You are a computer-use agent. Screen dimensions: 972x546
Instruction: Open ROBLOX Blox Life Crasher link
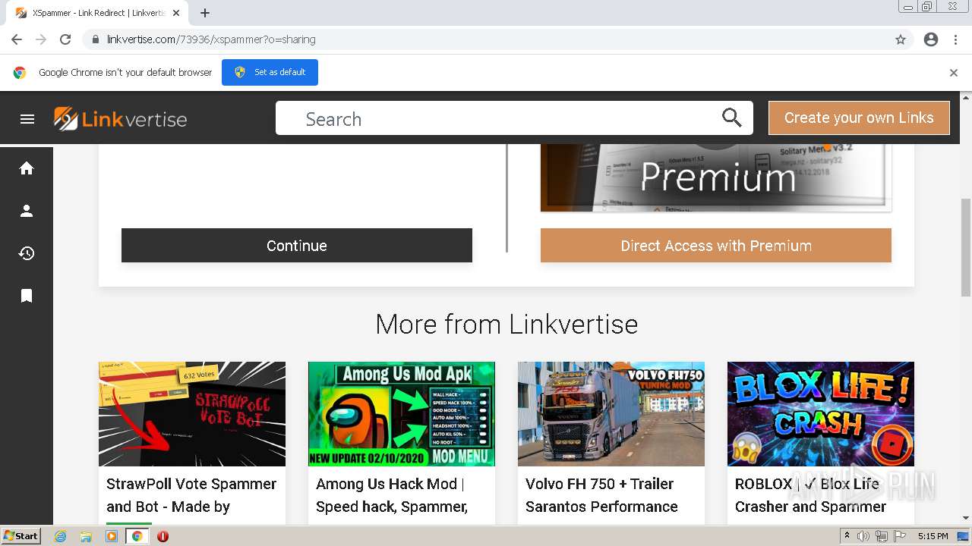tap(810, 495)
